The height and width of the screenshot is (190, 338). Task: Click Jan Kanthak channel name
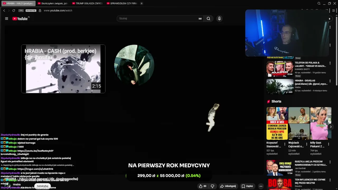300,168
